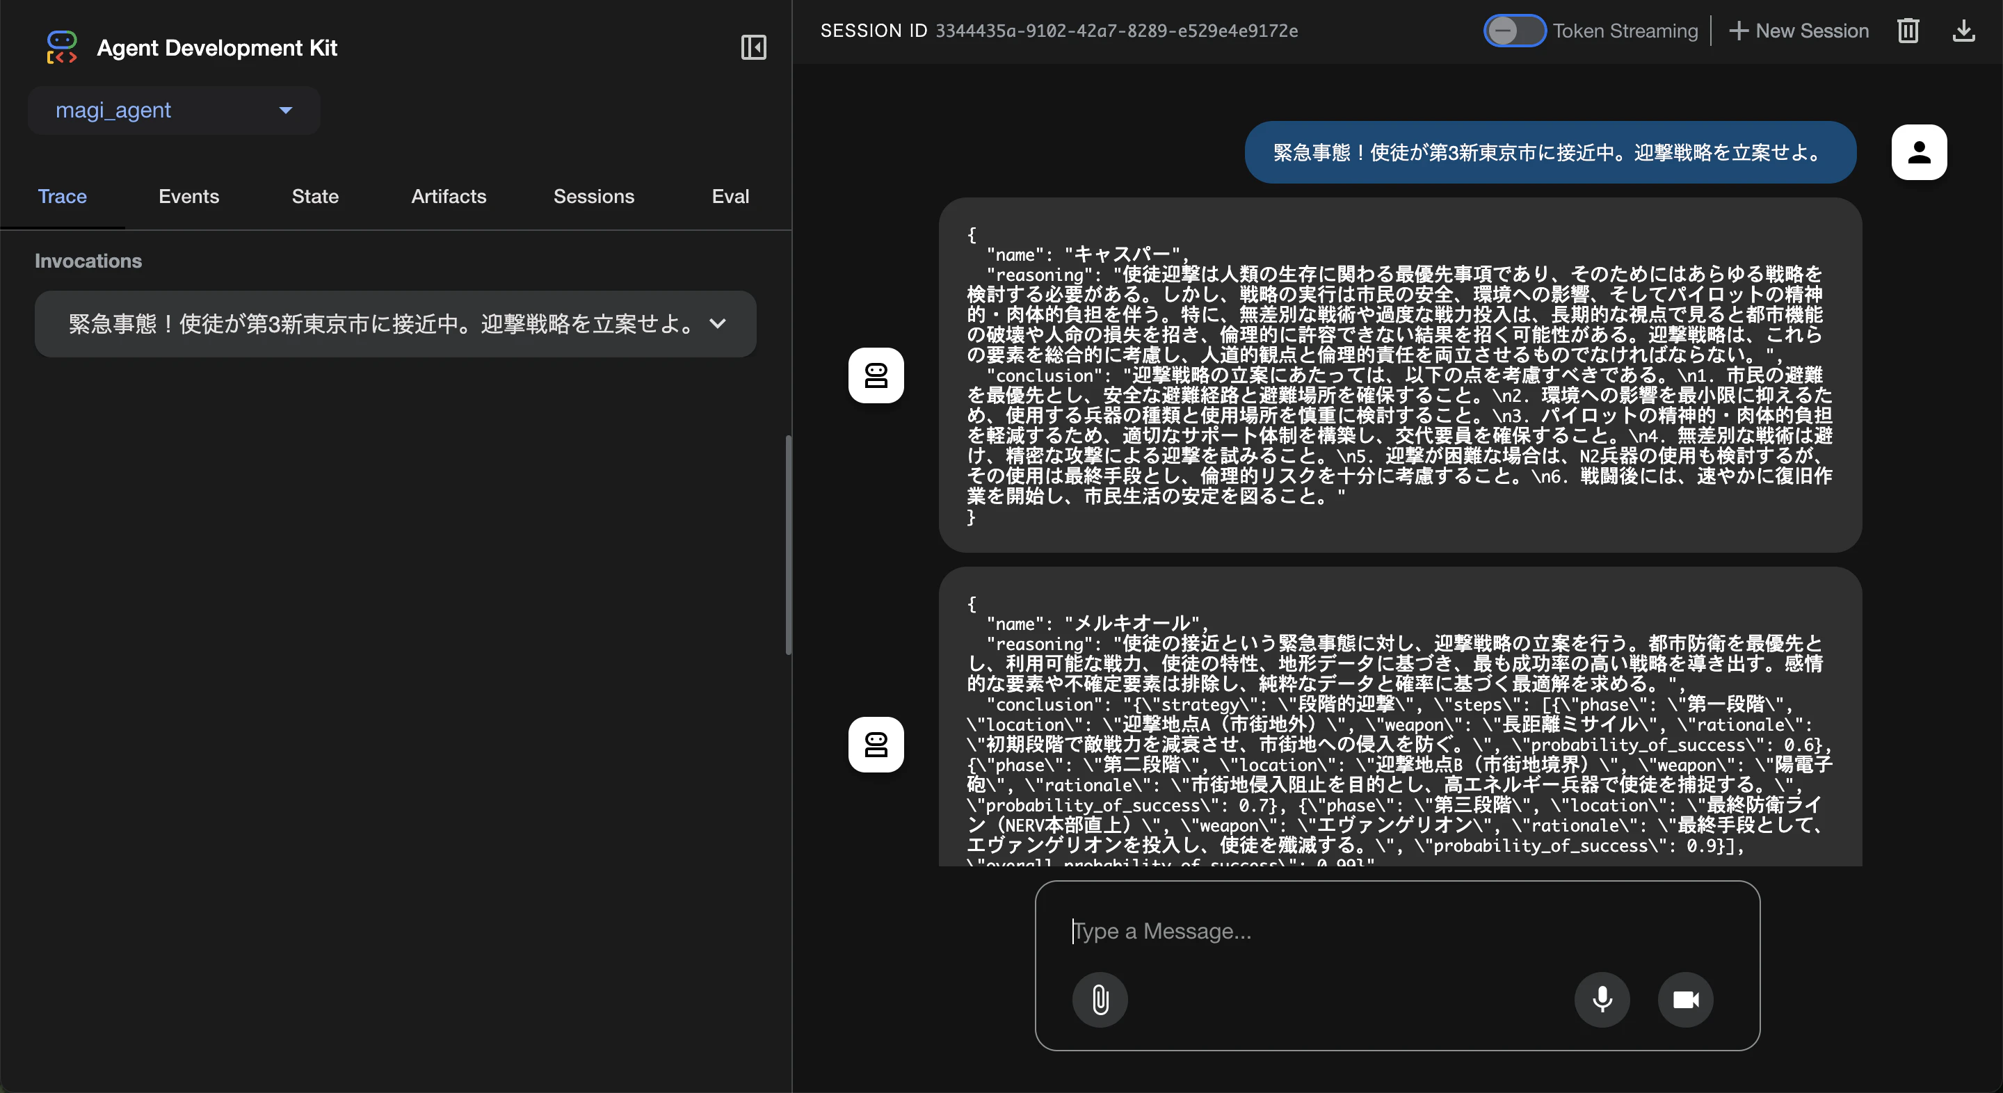Export the session with the download icon
Viewport: 2003px width, 1093px height.
pos(1964,31)
